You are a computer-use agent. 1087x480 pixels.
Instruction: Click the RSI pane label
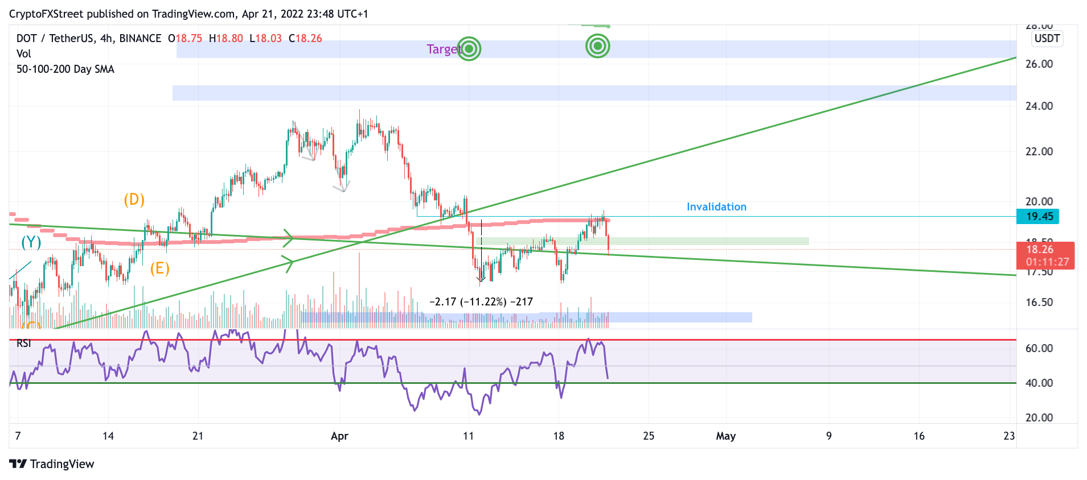pos(24,344)
